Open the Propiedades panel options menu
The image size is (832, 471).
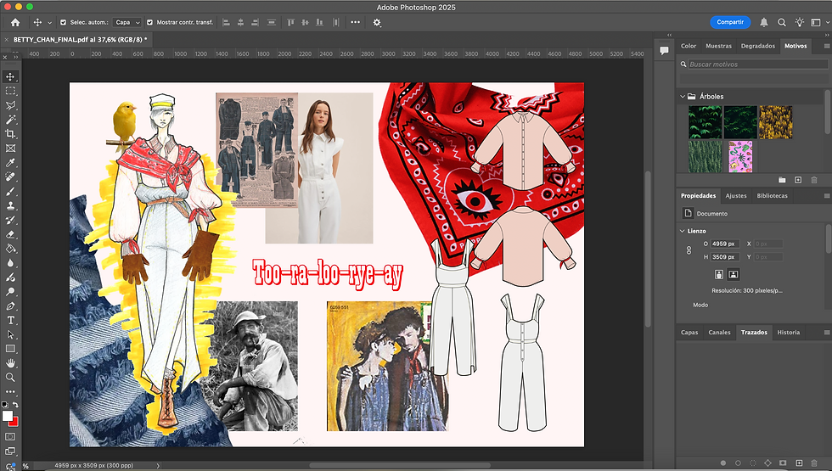click(x=826, y=196)
